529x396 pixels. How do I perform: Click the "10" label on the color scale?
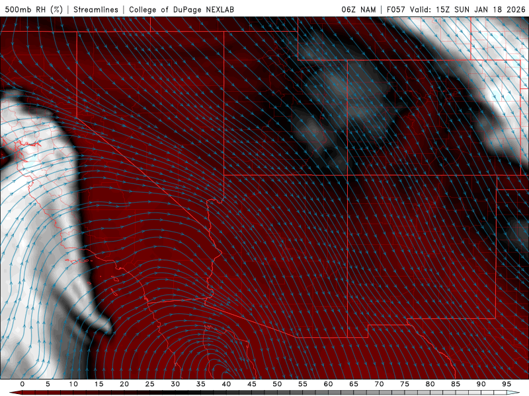pyautogui.click(x=73, y=384)
